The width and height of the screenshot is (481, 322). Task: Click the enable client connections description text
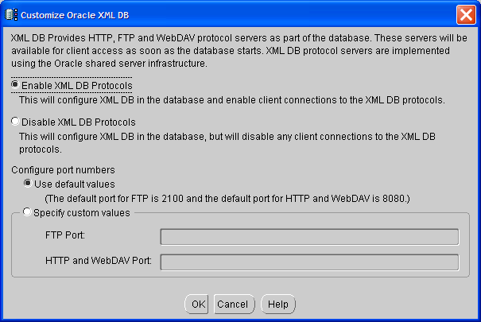pos(231,100)
